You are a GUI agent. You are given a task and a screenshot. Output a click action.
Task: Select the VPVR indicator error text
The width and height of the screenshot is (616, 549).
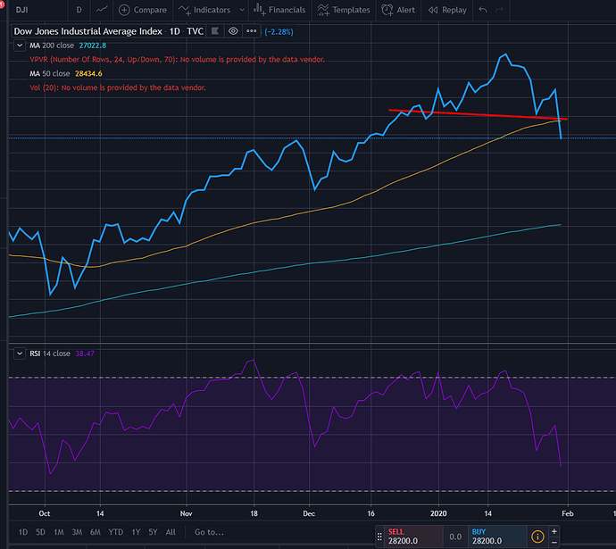tap(177, 60)
